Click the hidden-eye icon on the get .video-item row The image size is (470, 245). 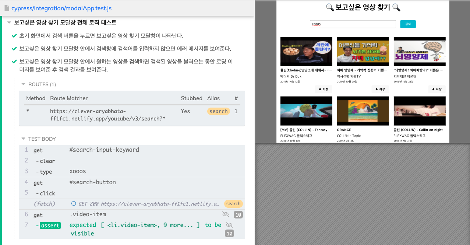[226, 214]
